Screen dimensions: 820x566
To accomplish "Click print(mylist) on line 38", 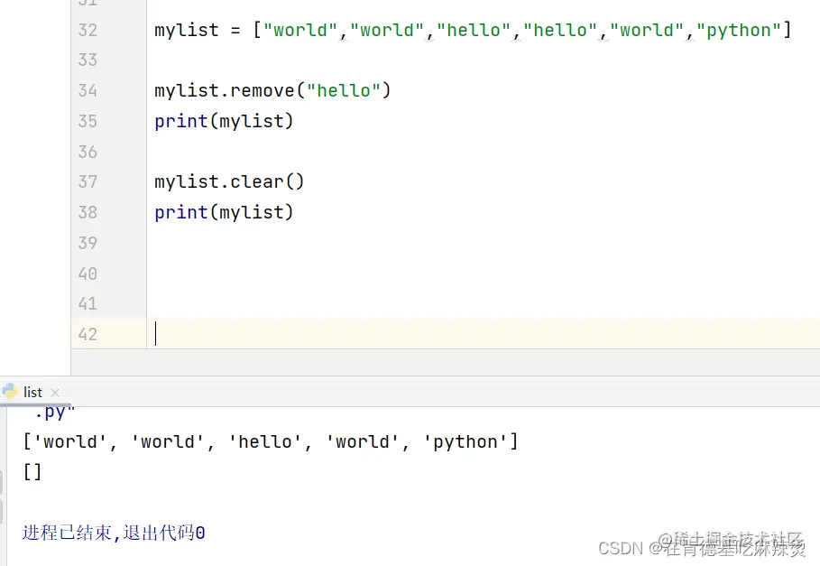I will (x=224, y=212).
